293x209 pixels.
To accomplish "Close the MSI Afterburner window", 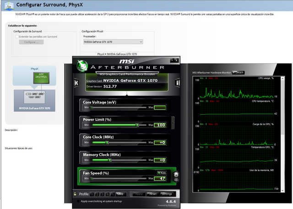I will tap(176, 60).
